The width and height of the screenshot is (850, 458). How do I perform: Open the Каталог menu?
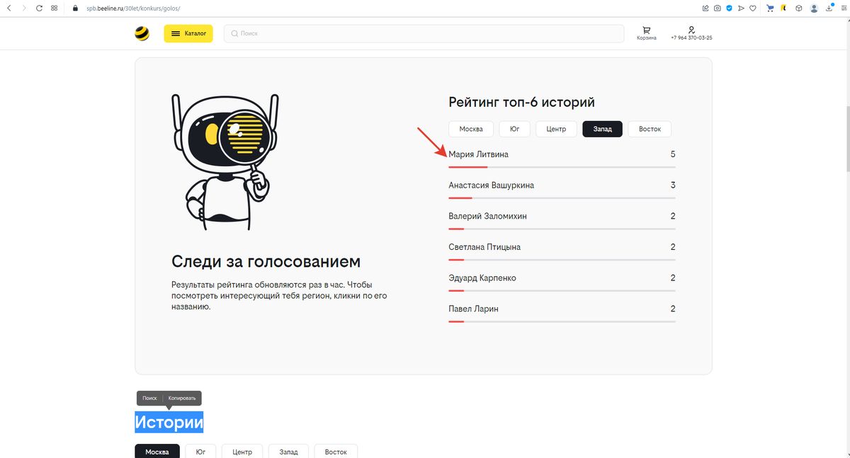point(188,33)
